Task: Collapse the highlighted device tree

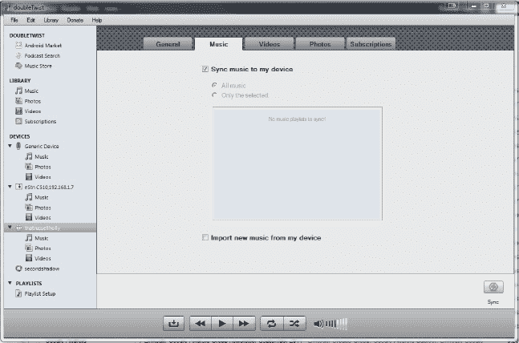Action: point(10,228)
